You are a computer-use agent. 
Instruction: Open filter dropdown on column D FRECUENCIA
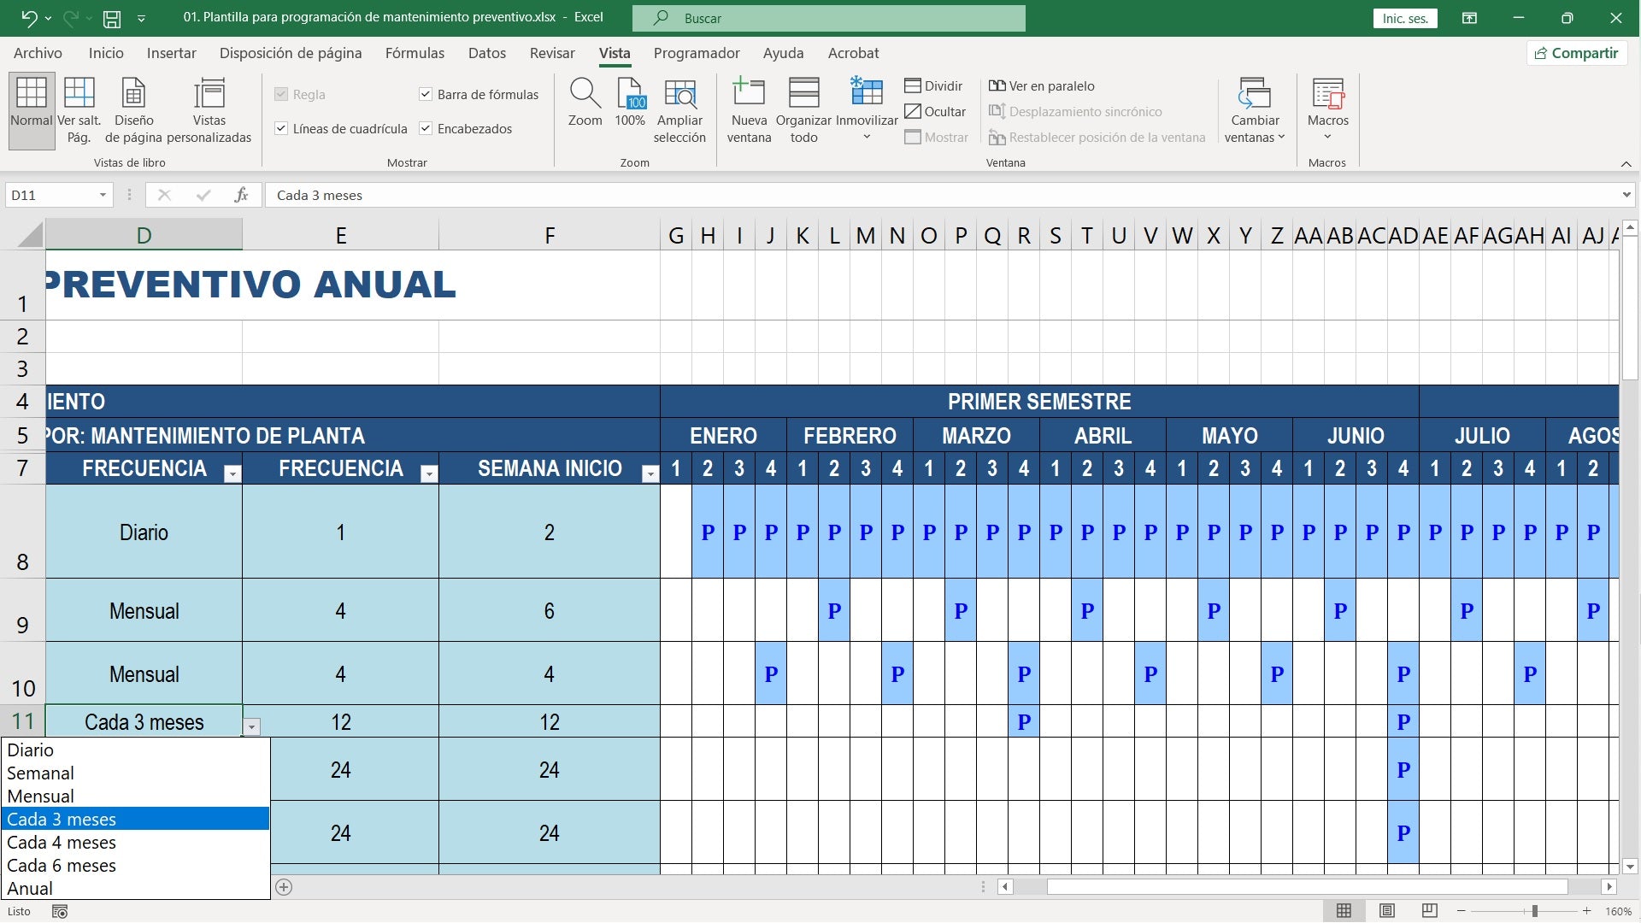coord(232,474)
